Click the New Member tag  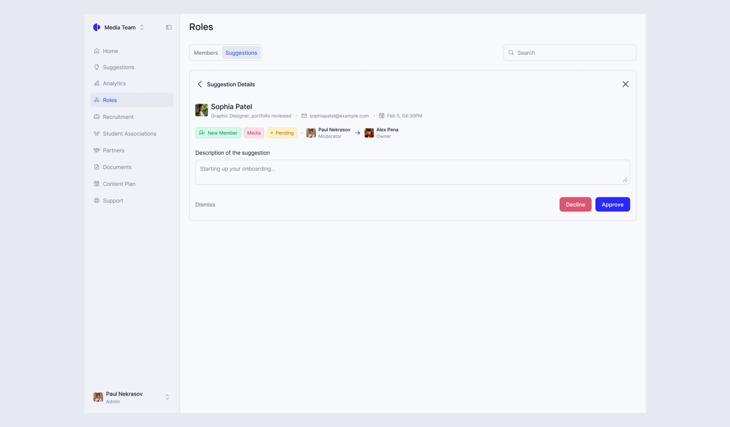pyautogui.click(x=218, y=133)
